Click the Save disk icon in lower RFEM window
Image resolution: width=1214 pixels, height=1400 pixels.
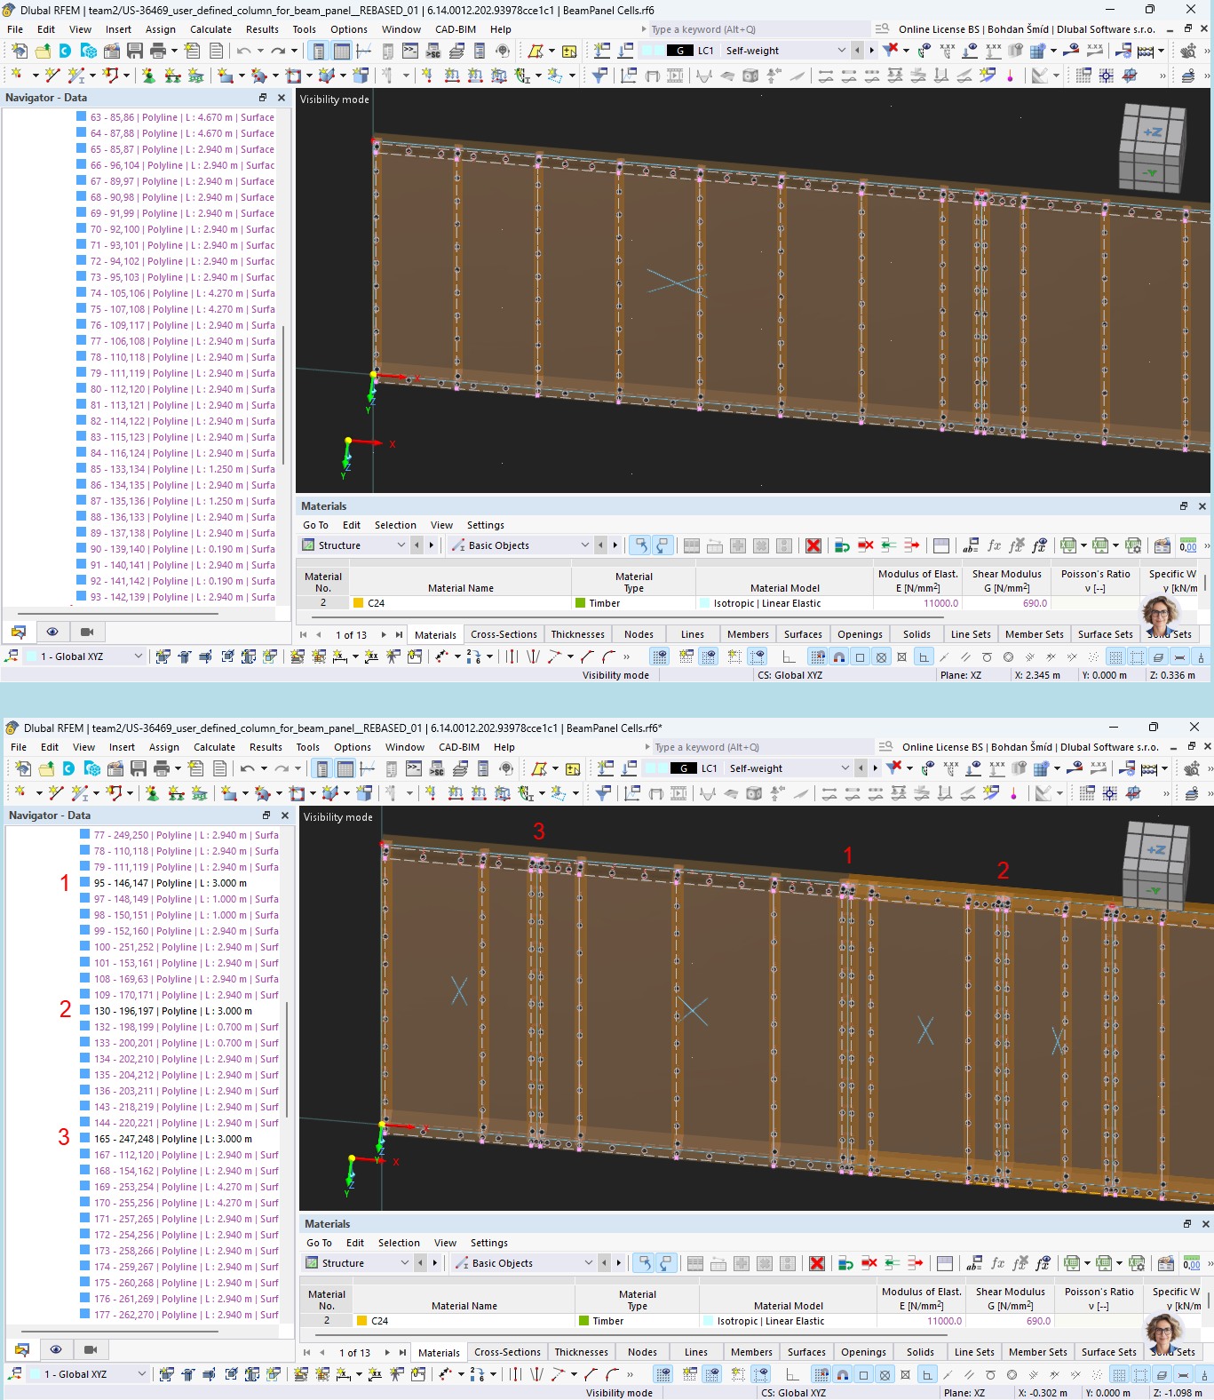[139, 768]
